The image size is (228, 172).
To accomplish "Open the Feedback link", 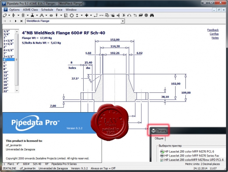I will 213,30.
